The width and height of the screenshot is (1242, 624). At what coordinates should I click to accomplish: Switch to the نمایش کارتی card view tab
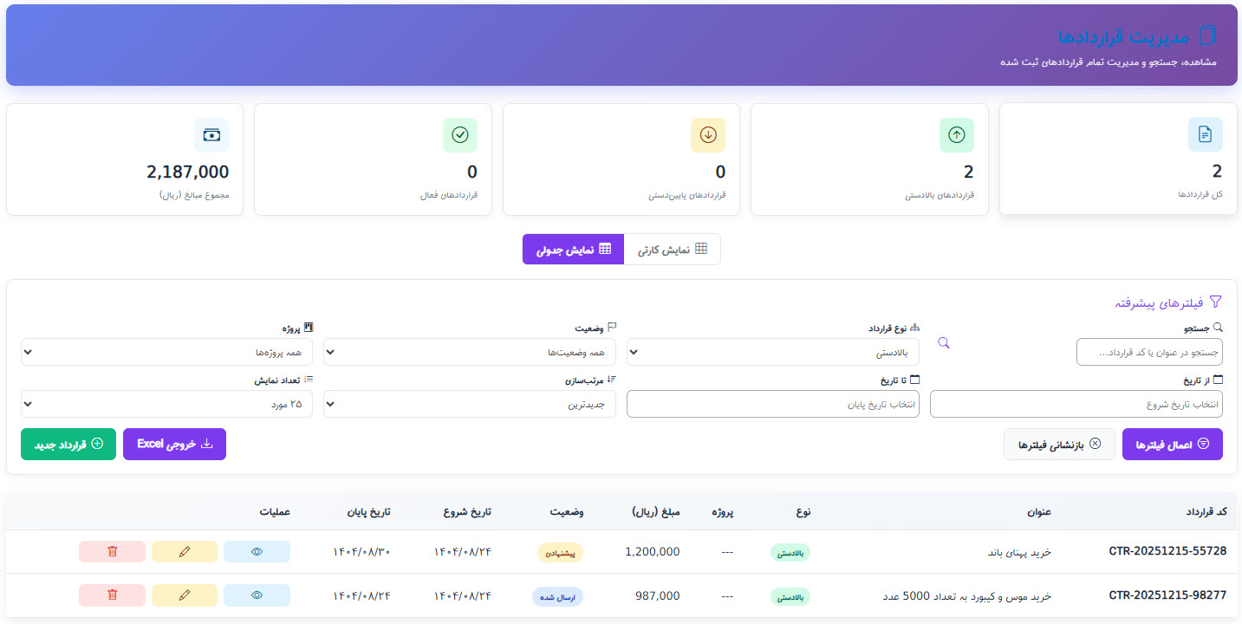click(672, 249)
